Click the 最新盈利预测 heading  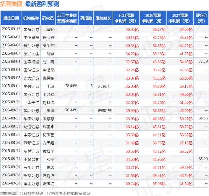[42, 4]
